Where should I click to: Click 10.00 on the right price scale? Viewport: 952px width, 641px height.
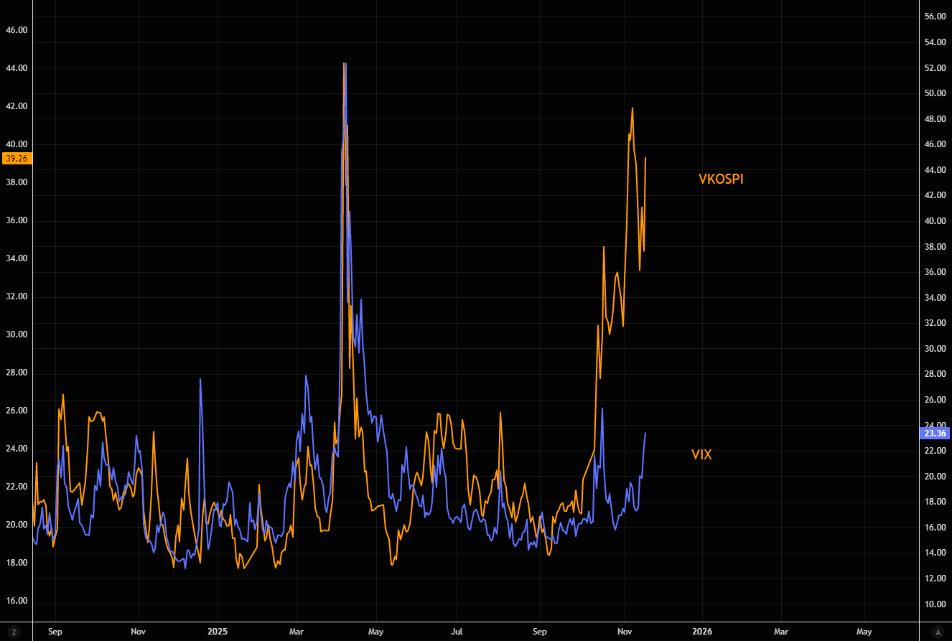coord(935,604)
